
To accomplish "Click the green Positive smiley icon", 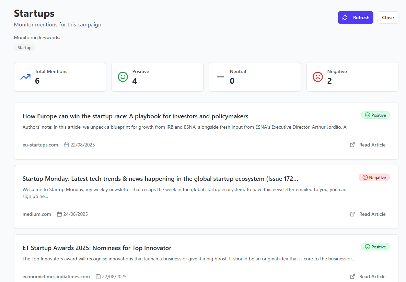I will point(123,77).
